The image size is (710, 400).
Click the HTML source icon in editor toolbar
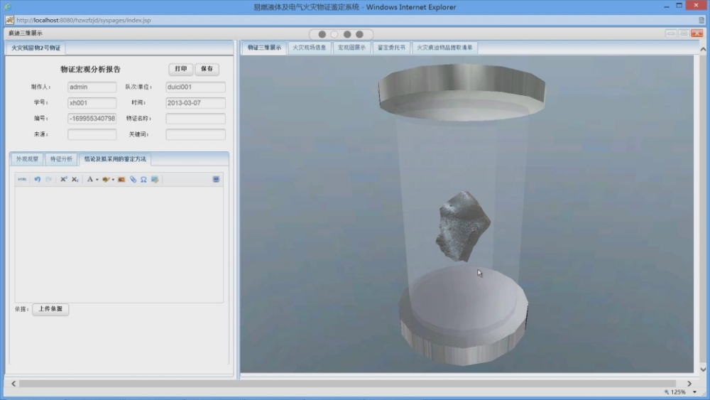tap(22, 180)
